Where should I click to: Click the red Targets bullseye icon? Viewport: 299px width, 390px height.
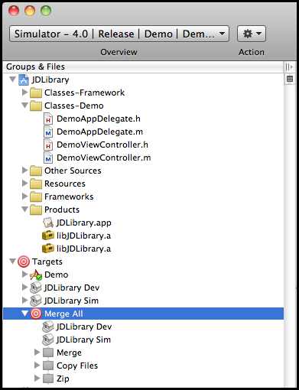(24, 262)
